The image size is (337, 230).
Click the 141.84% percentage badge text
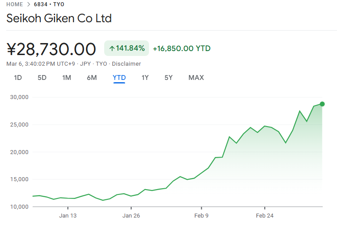point(130,48)
